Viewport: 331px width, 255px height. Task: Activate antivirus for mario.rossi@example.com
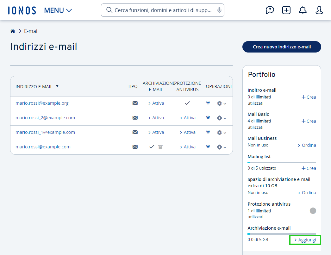click(188, 147)
